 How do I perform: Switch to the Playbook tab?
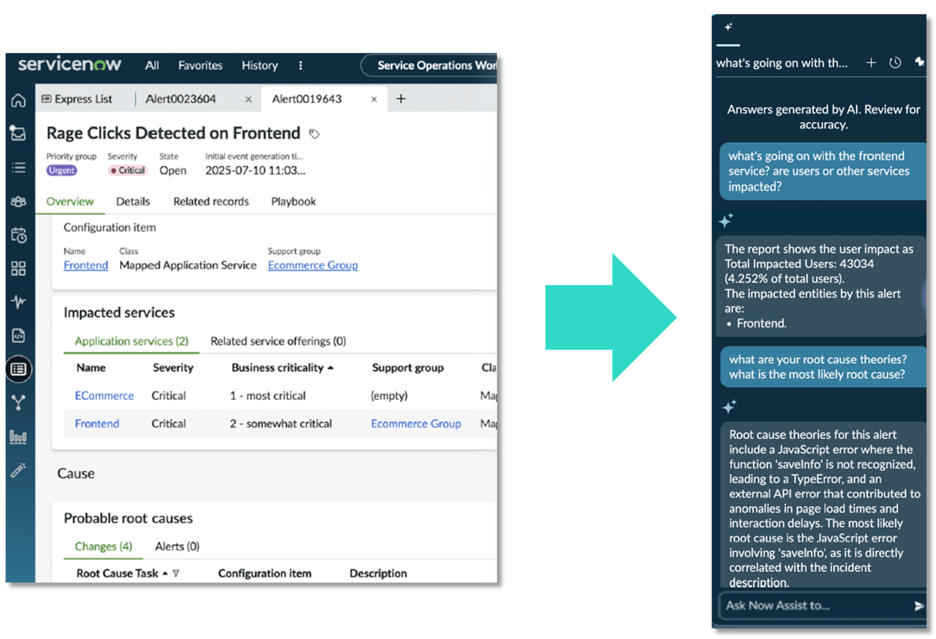coord(293,202)
